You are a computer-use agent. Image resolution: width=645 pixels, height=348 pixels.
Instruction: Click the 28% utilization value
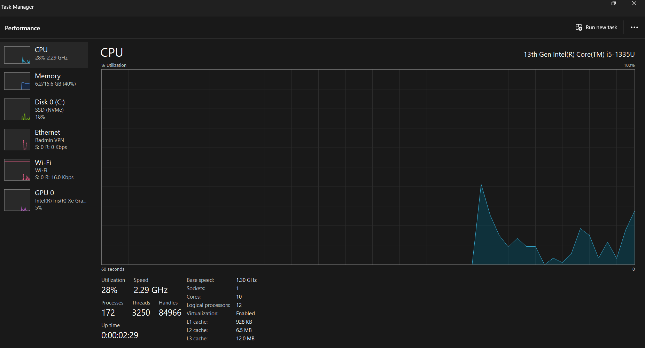point(109,290)
